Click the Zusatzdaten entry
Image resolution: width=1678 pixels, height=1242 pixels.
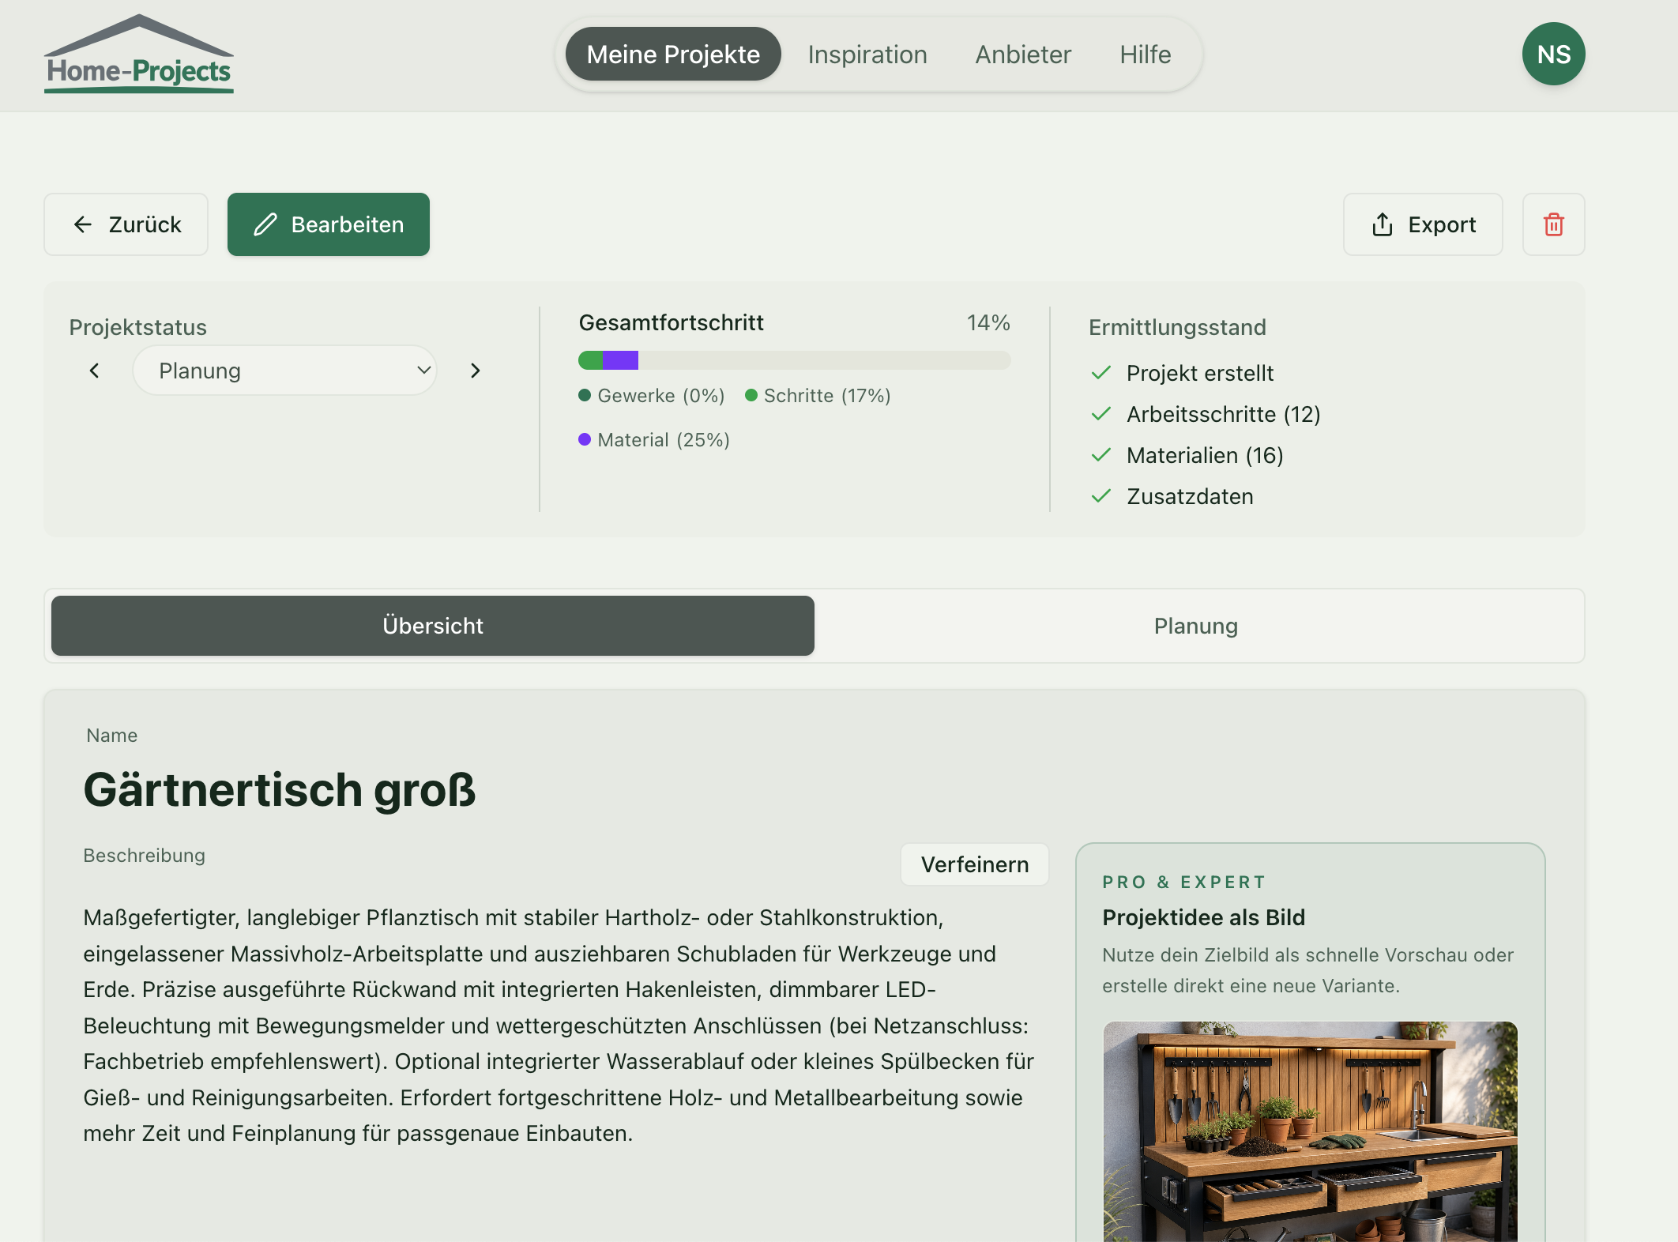coord(1190,496)
